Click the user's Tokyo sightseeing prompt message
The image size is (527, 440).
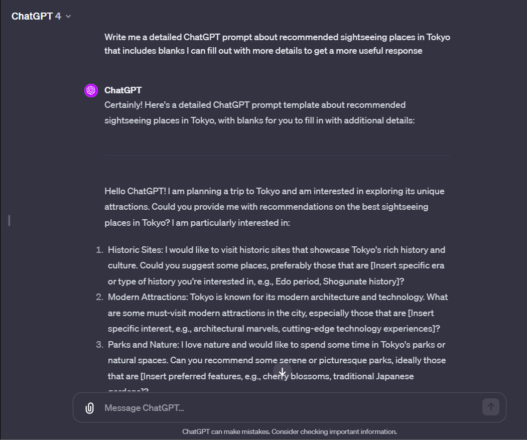(x=277, y=44)
